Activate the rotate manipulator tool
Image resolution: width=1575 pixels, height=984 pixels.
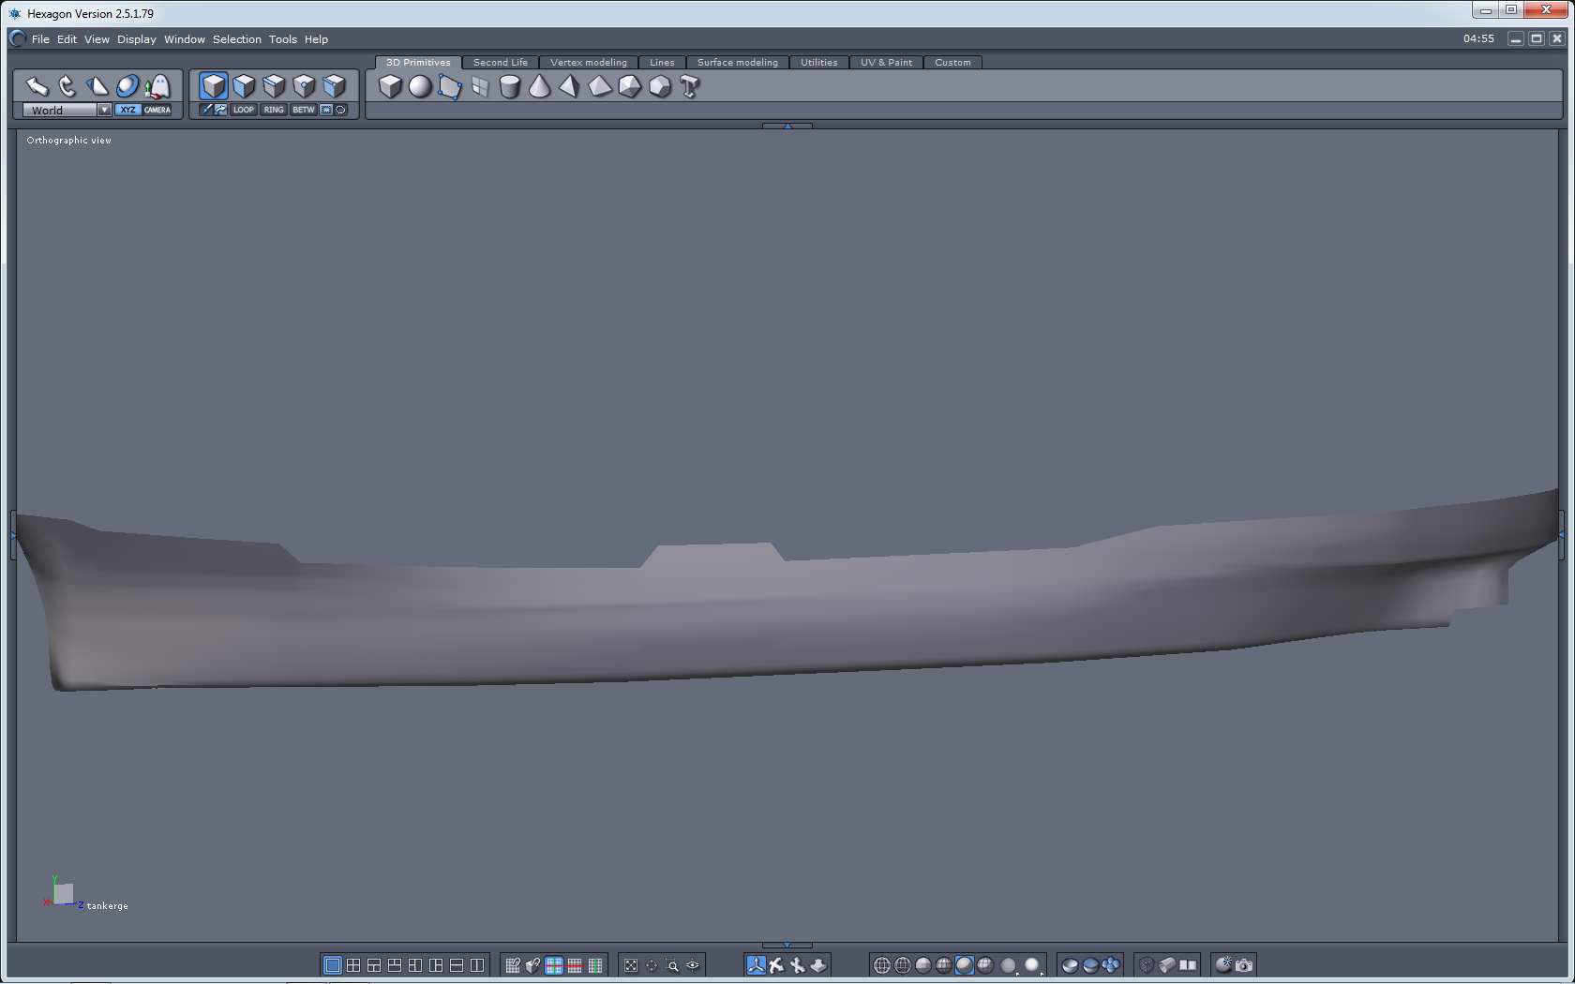click(x=67, y=86)
